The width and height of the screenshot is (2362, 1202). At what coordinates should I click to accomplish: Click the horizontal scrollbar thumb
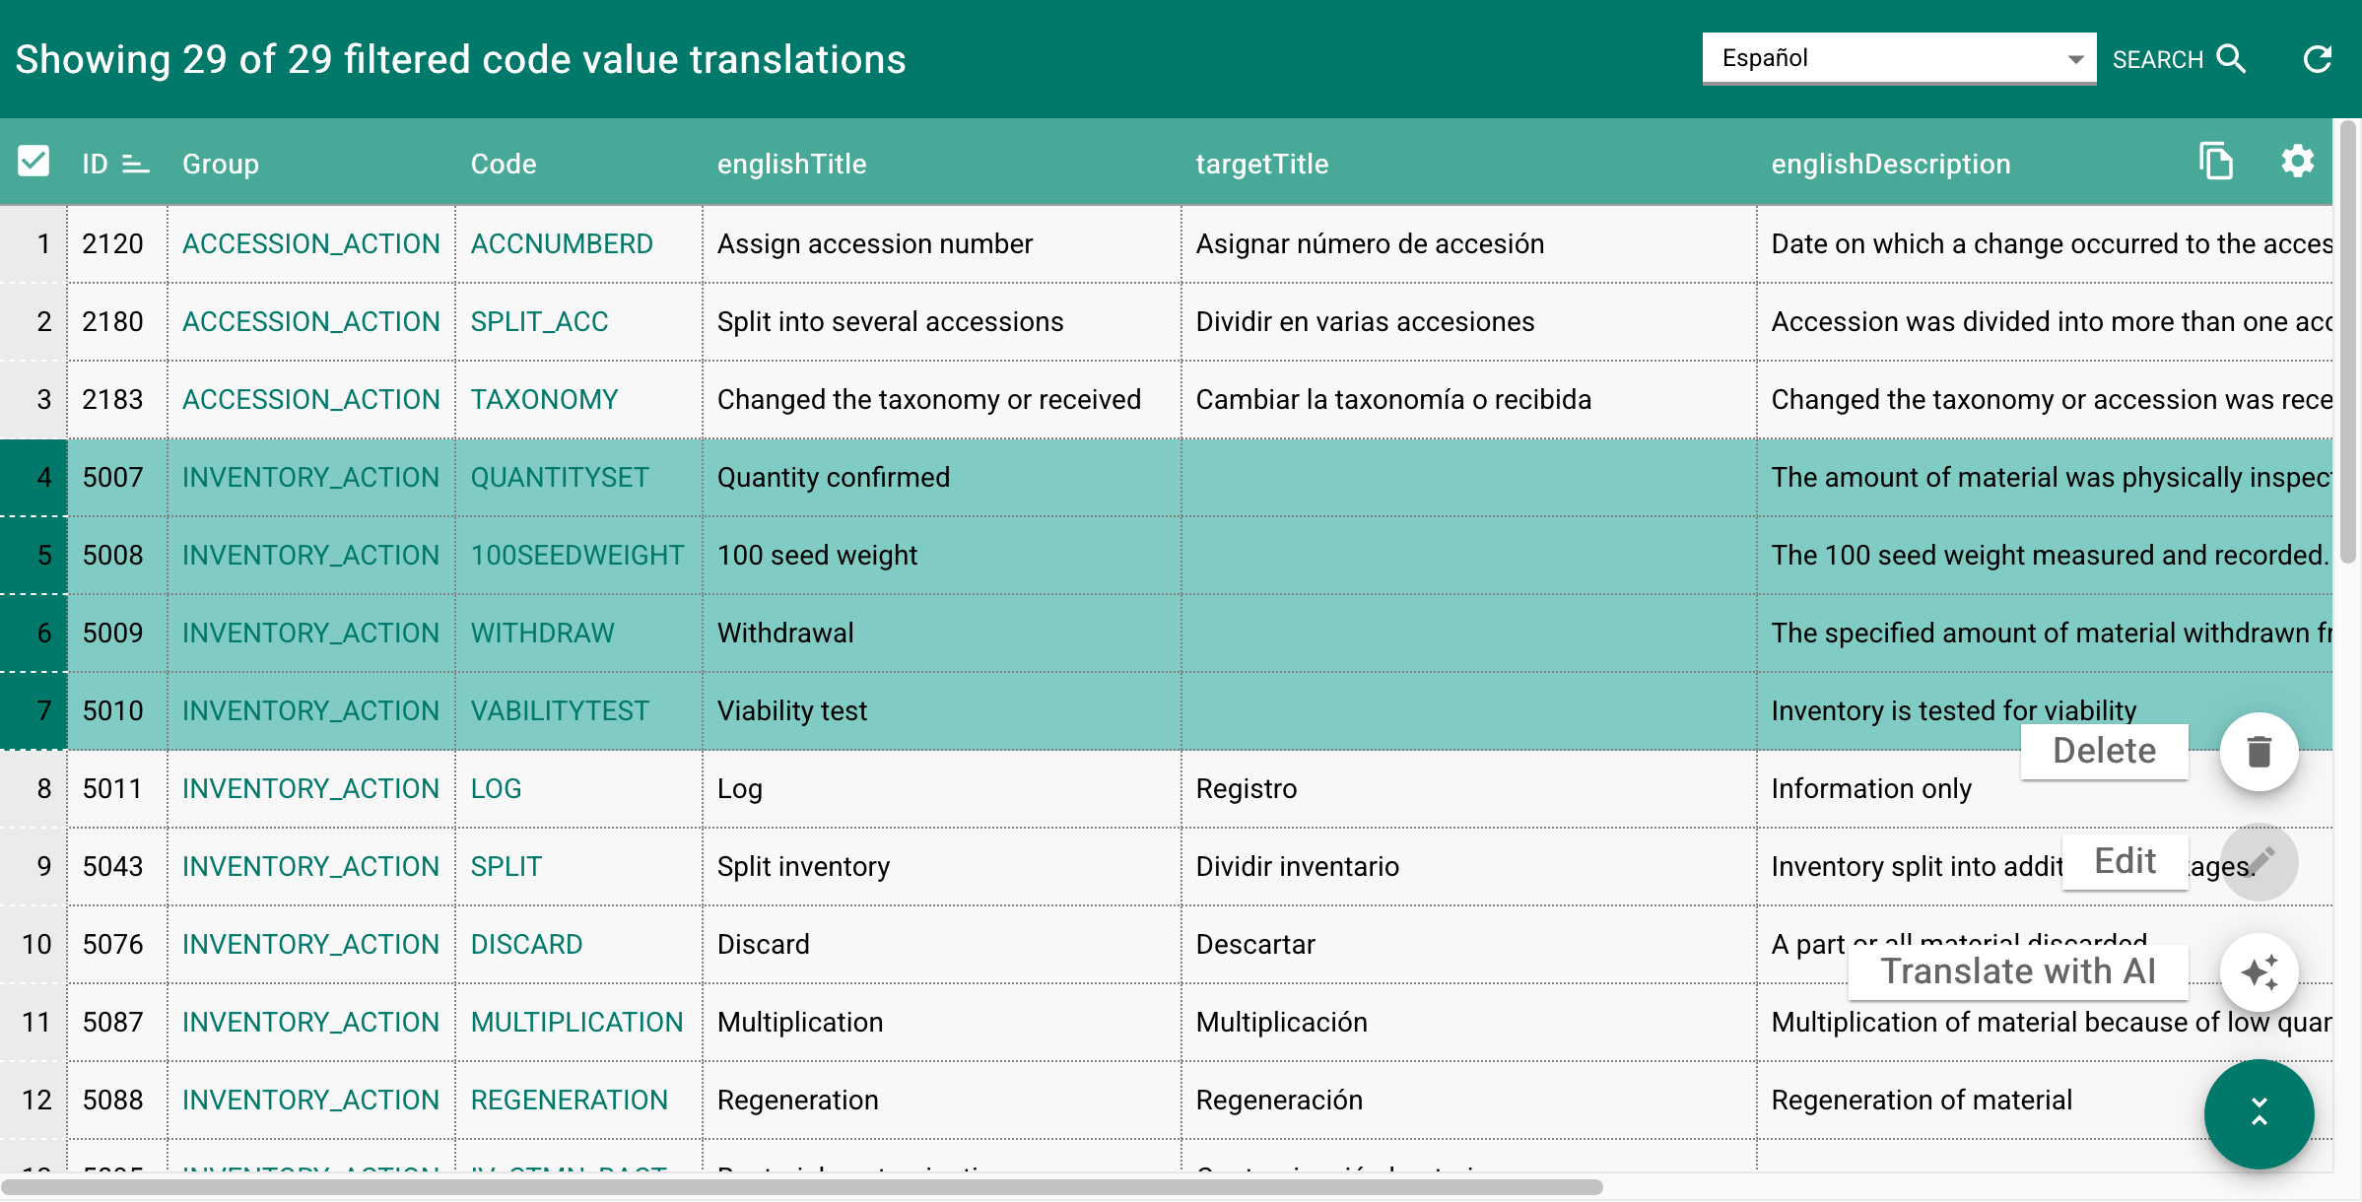point(802,1186)
